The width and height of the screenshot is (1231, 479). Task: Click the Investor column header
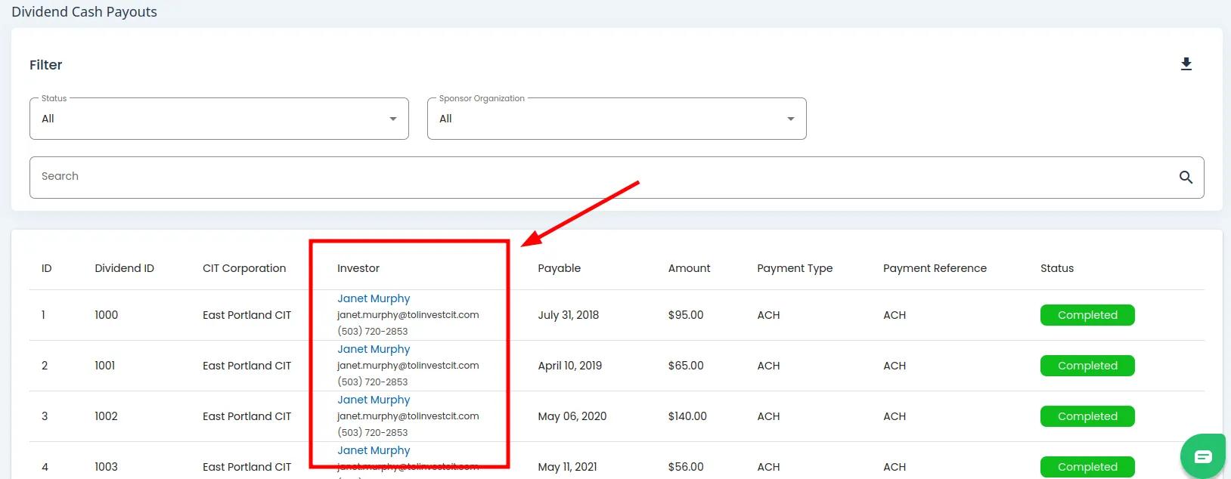click(358, 268)
